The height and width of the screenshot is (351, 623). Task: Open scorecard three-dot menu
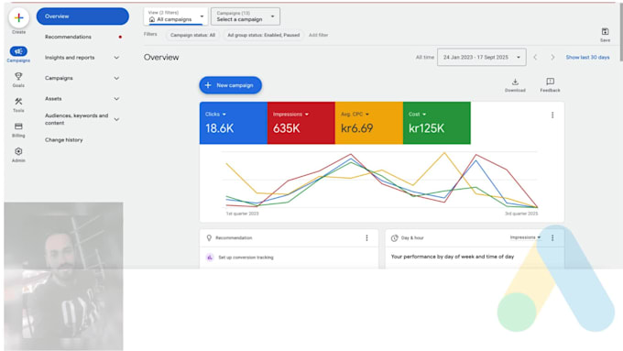click(x=552, y=115)
